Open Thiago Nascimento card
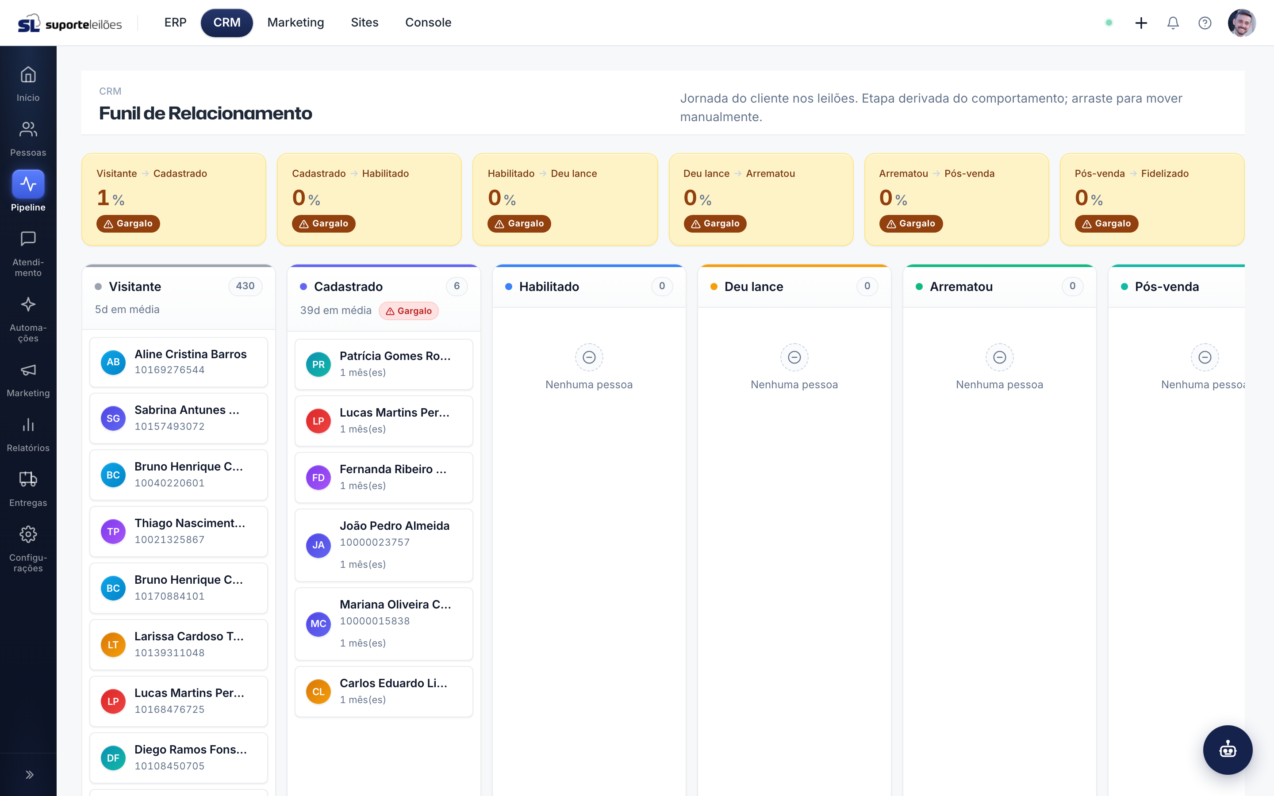The width and height of the screenshot is (1274, 796). coord(178,532)
